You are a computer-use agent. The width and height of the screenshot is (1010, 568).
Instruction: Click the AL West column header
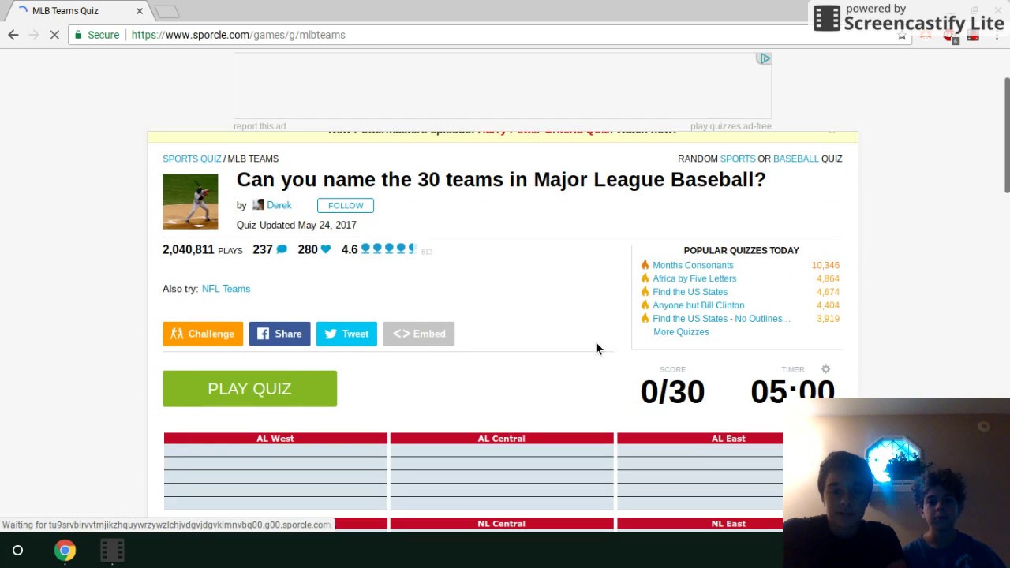(x=275, y=439)
